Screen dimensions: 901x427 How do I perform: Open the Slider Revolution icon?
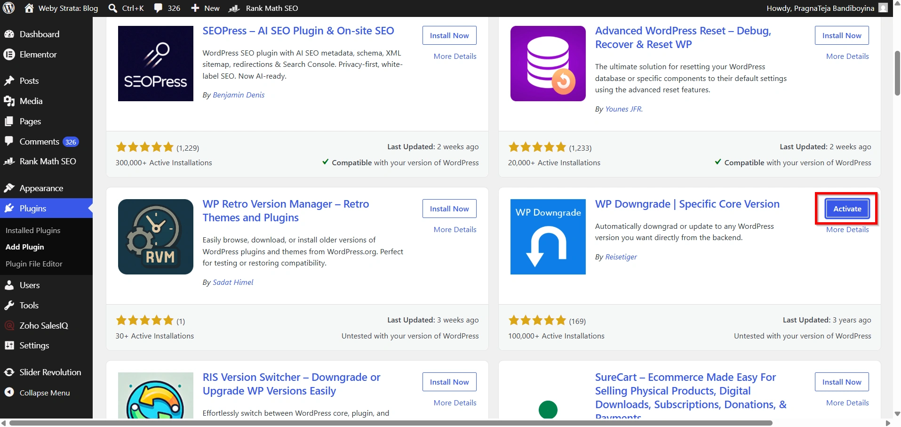click(9, 372)
